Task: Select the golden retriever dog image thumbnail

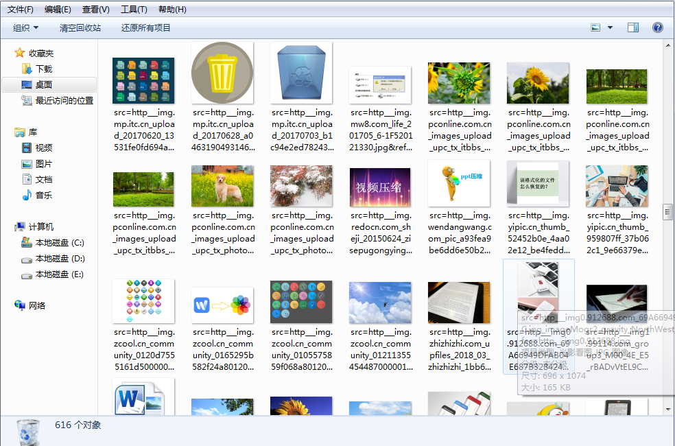Action: [x=222, y=186]
